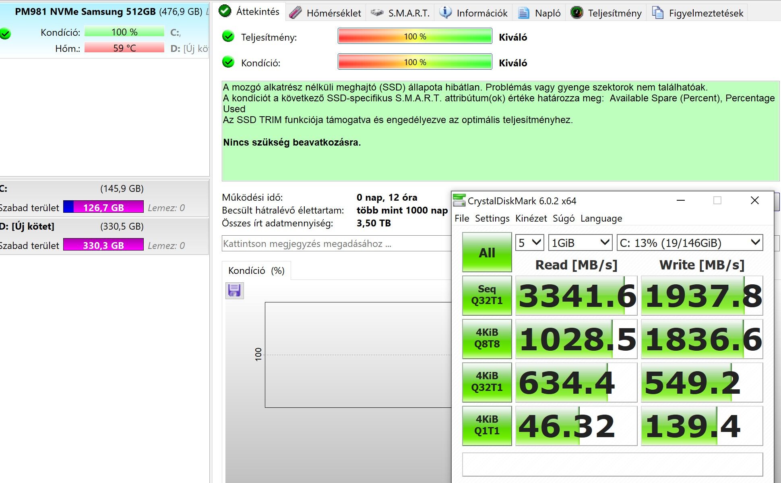
Task: Click the disk status check icon in drive list
Action: [x=5, y=34]
